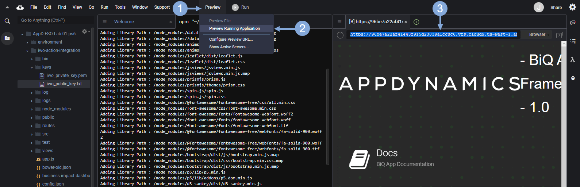The image size is (580, 187).
Task: Collapse the keys folder
Action: coord(32,68)
